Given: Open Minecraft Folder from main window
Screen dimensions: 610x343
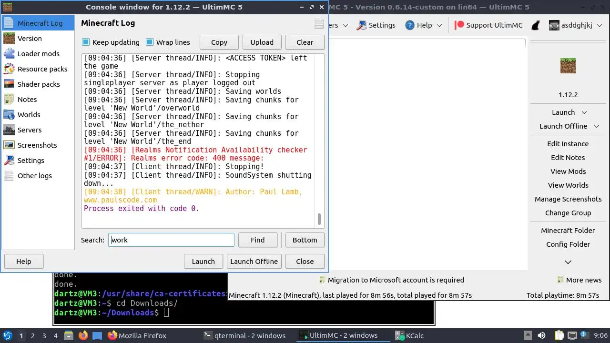Looking at the screenshot, I should (x=568, y=231).
